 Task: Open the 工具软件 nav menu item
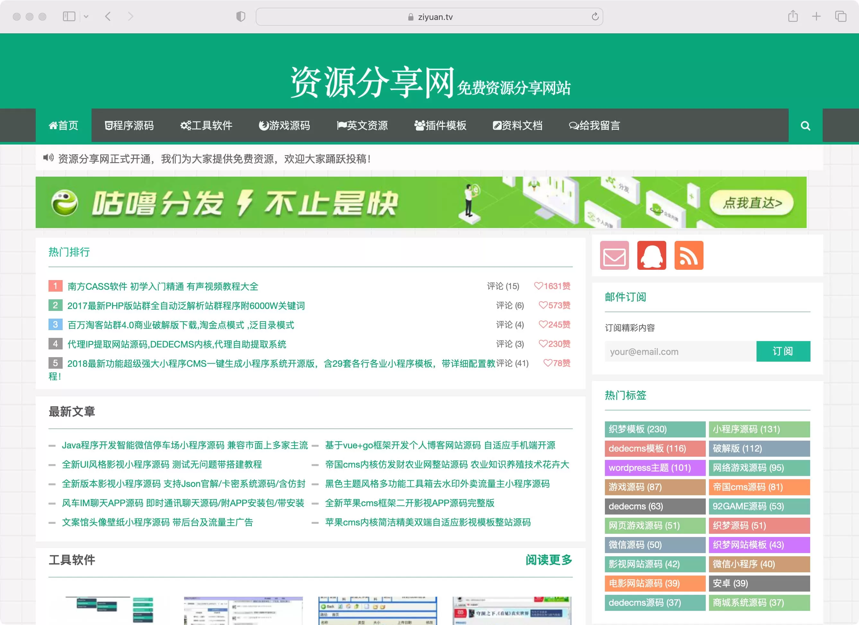pos(207,126)
